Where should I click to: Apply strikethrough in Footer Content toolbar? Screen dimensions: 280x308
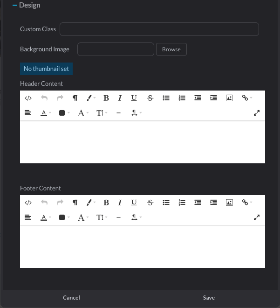coord(150,203)
